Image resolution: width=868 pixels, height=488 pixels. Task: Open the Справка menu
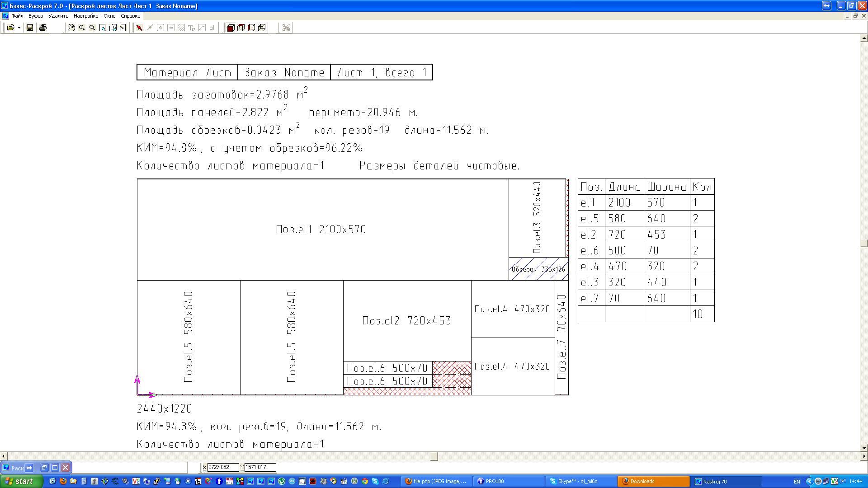[x=130, y=16]
